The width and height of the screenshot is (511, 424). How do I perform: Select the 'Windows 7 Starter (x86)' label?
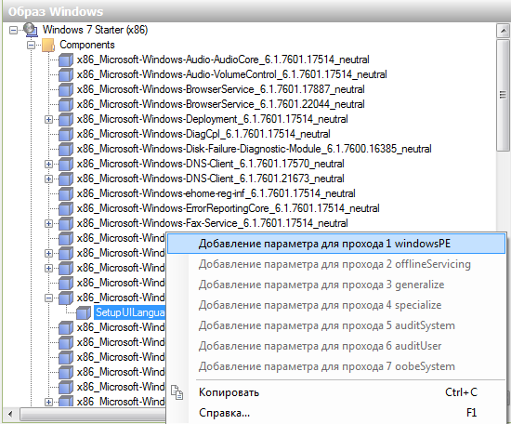pyautogui.click(x=95, y=30)
